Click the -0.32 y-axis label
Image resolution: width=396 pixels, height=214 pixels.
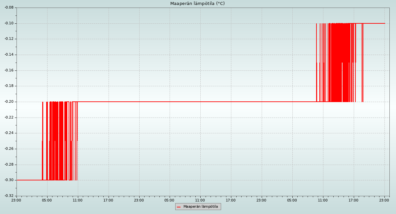click(9, 196)
